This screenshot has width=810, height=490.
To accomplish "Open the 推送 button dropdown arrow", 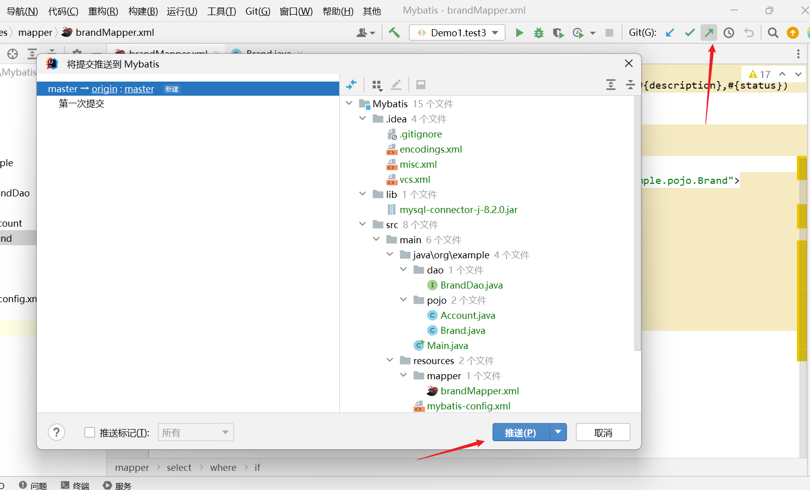I will coord(558,432).
